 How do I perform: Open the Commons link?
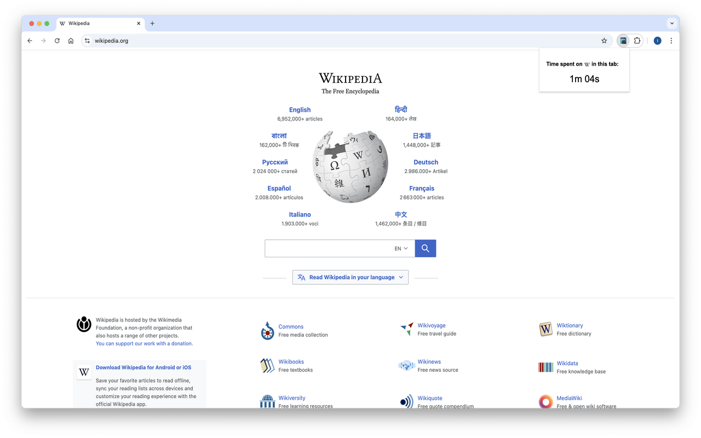[291, 327]
